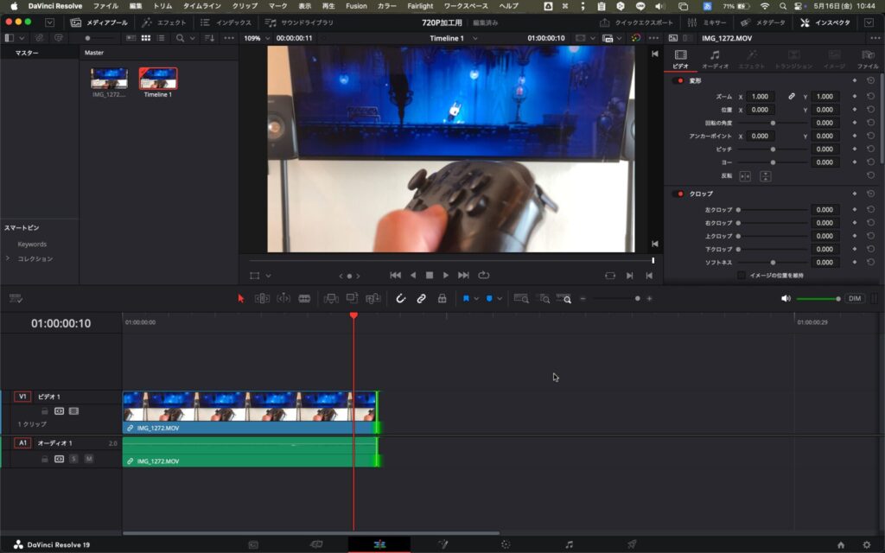
Task: Click the Flip horizontal icon
Action: tap(745, 176)
